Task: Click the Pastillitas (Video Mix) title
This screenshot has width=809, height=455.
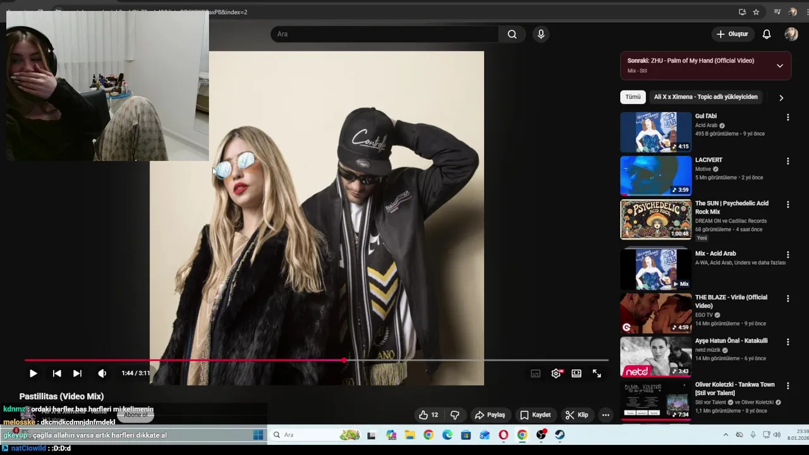Action: tap(61, 396)
